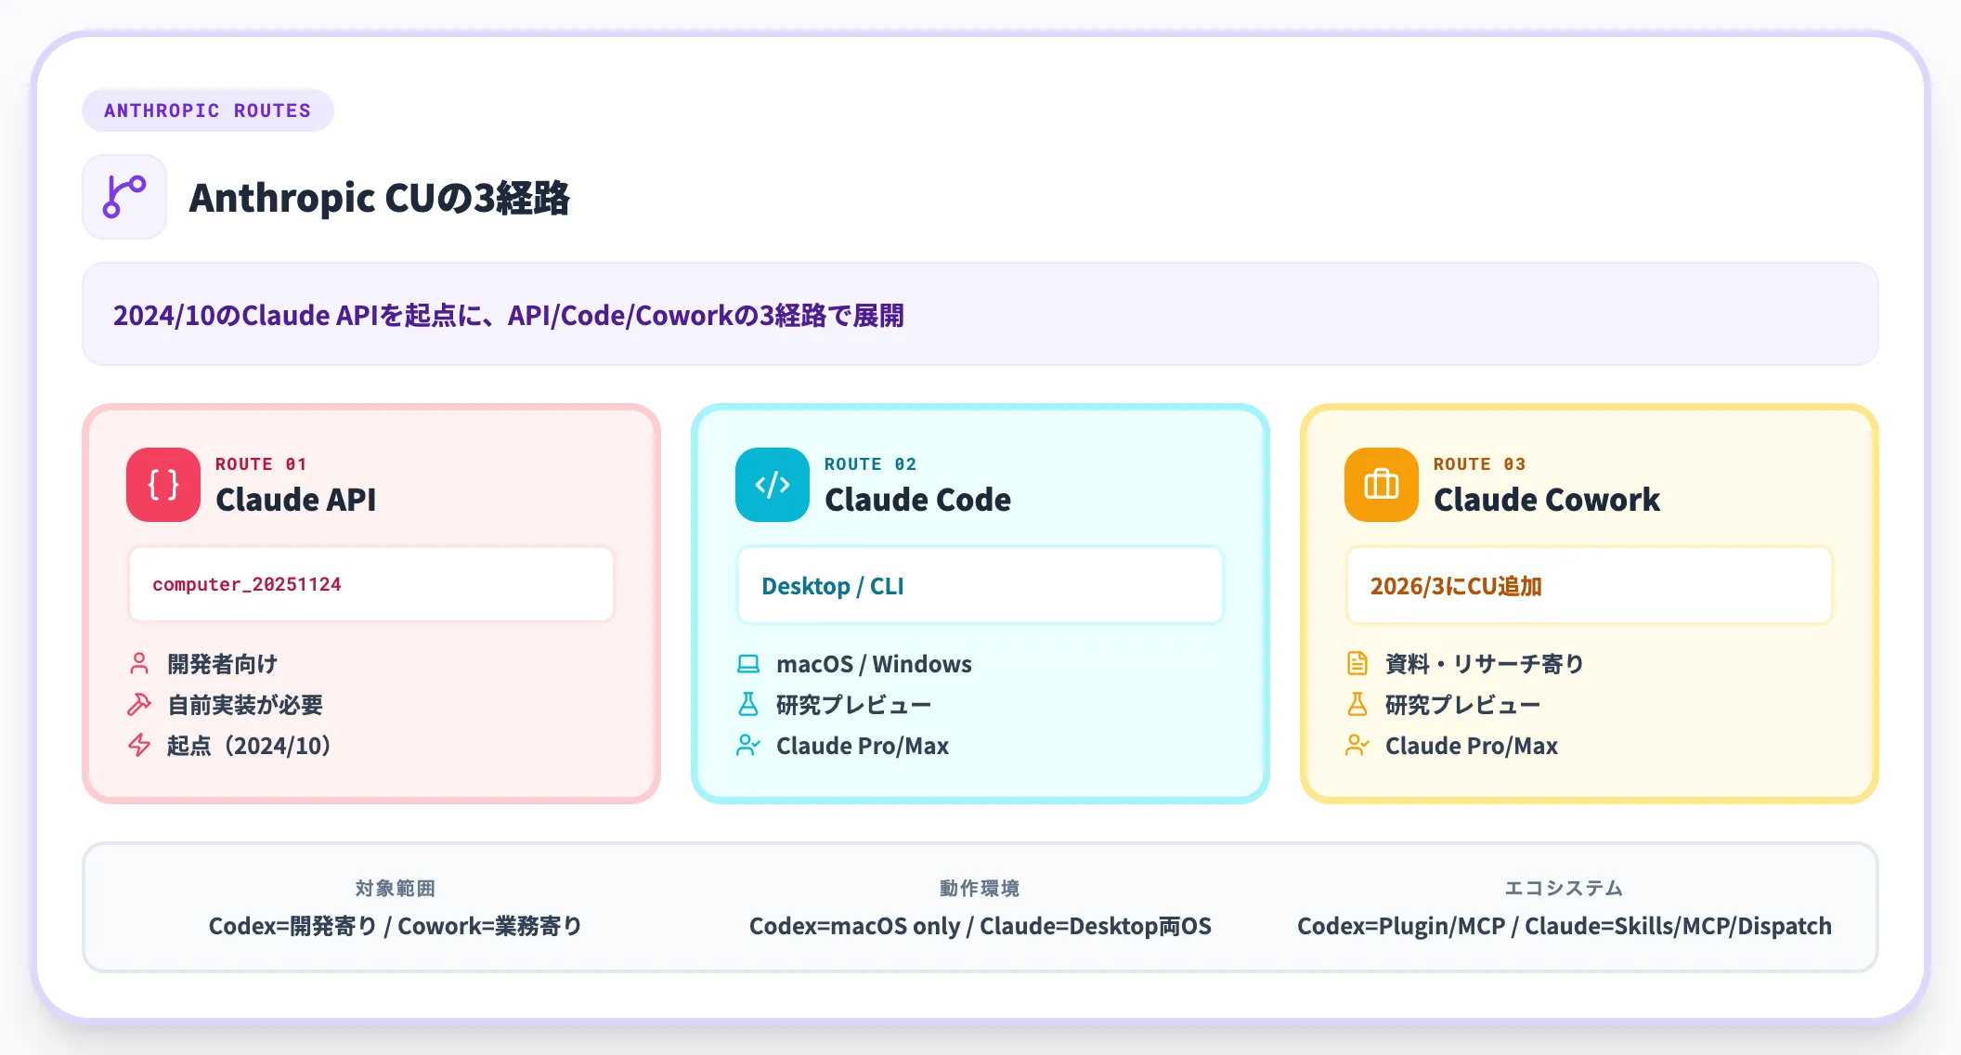1961x1055 pixels.
Task: Click the laptop icon beside macOS / Windows
Action: pos(748,664)
